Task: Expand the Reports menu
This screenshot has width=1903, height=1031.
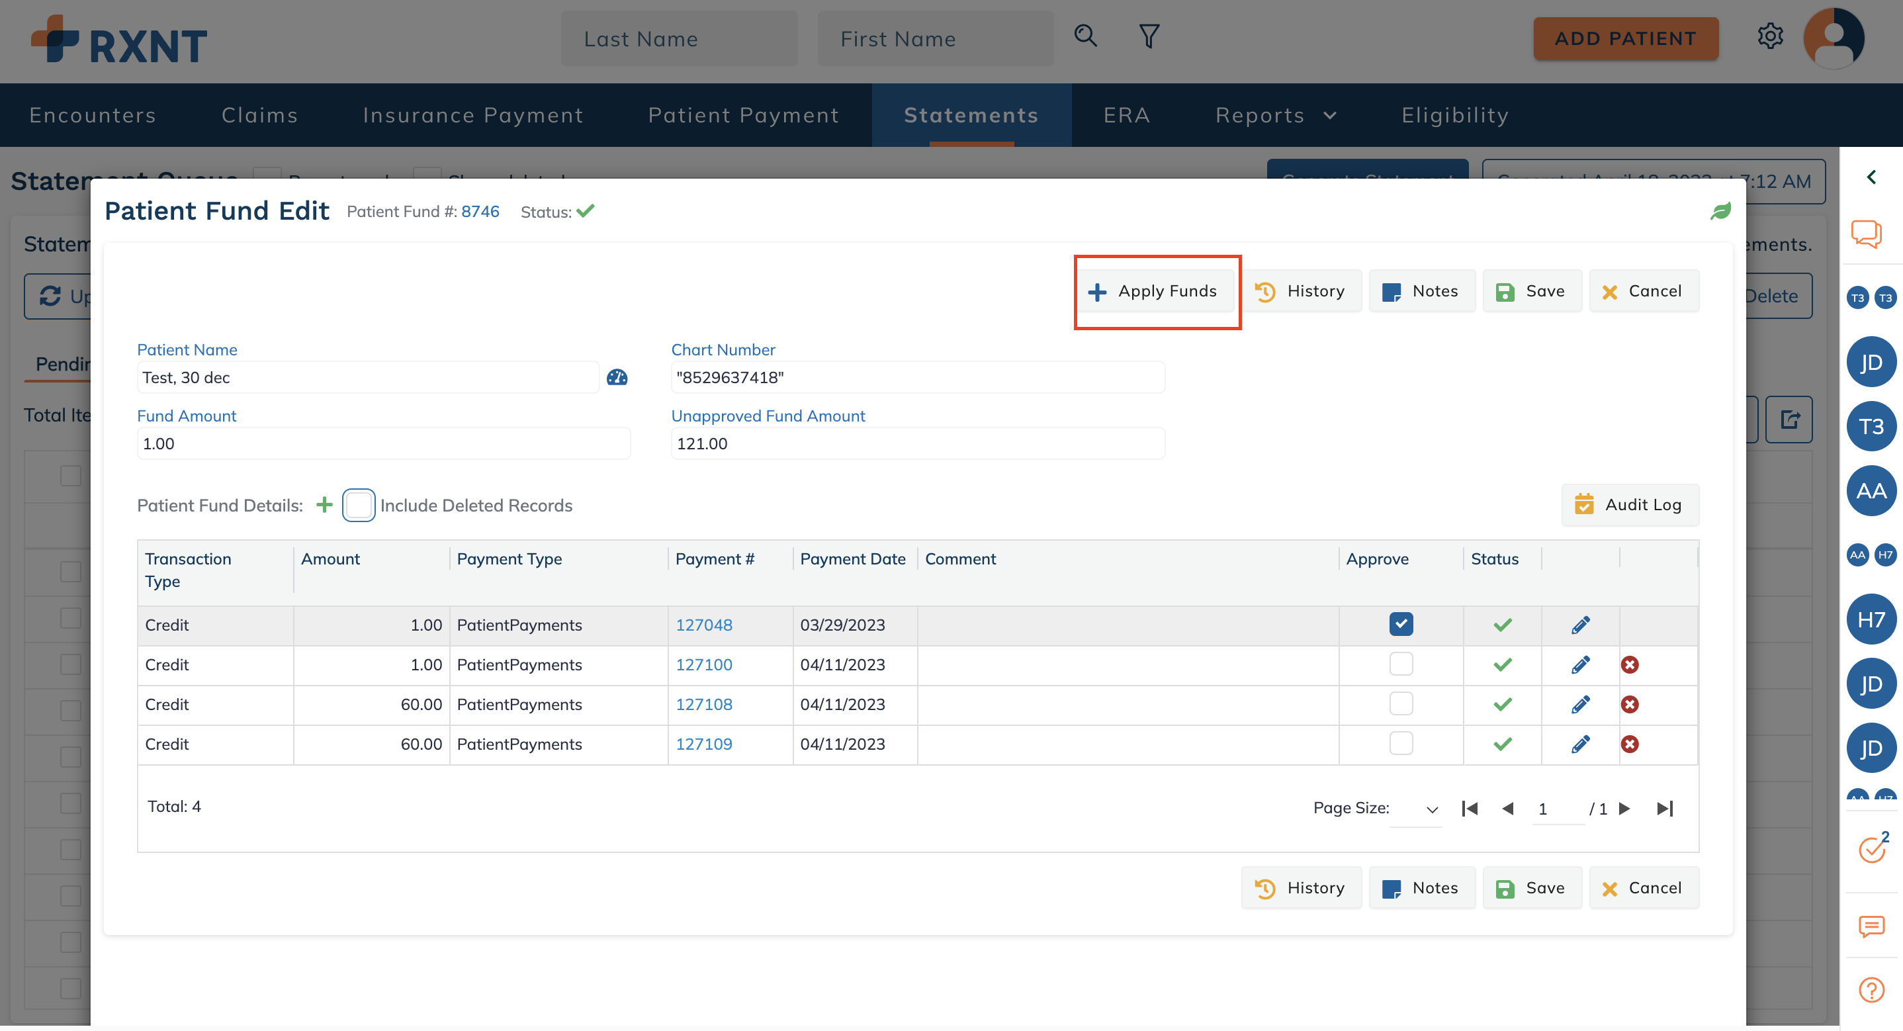Action: (1276, 114)
